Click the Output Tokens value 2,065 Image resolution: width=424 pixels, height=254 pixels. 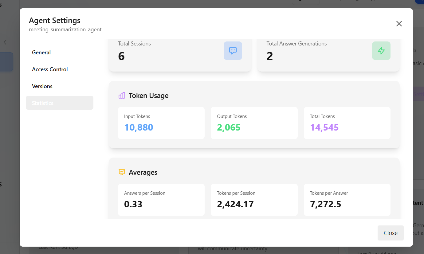[229, 127]
